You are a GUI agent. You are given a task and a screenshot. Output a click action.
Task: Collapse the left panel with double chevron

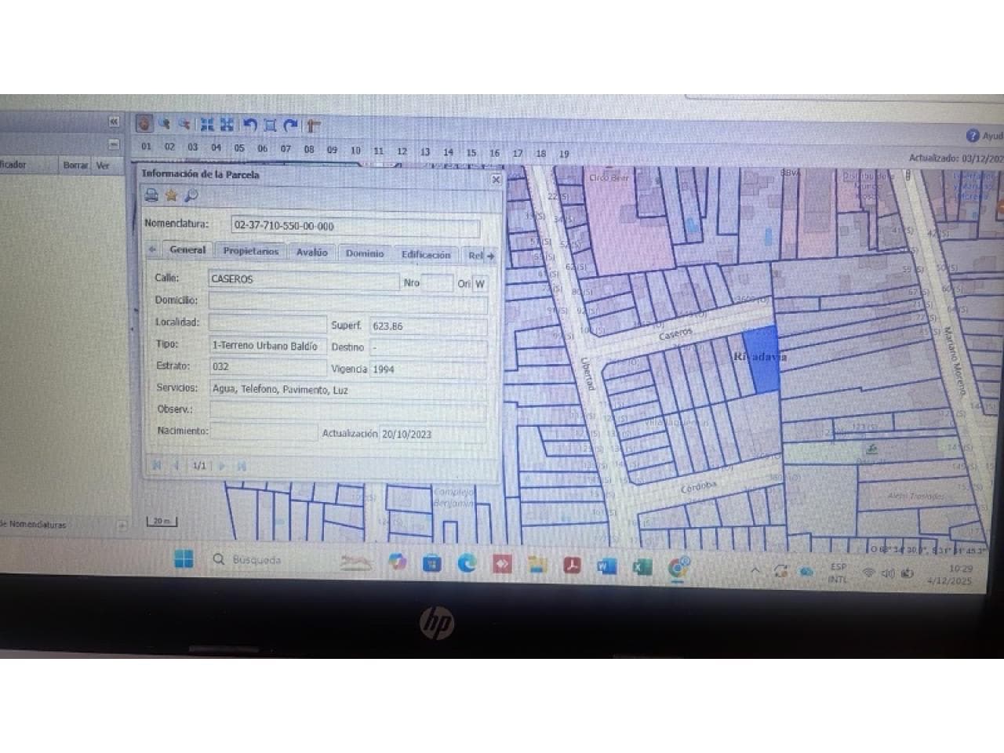pos(114,122)
